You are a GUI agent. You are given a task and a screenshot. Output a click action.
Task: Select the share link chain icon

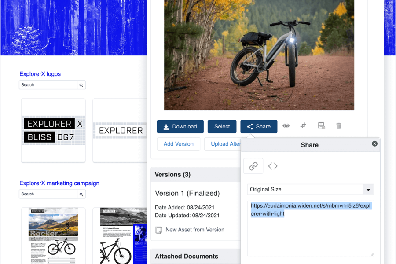(x=253, y=166)
